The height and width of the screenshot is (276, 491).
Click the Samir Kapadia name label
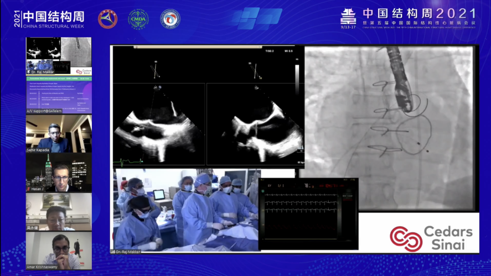(x=38, y=150)
